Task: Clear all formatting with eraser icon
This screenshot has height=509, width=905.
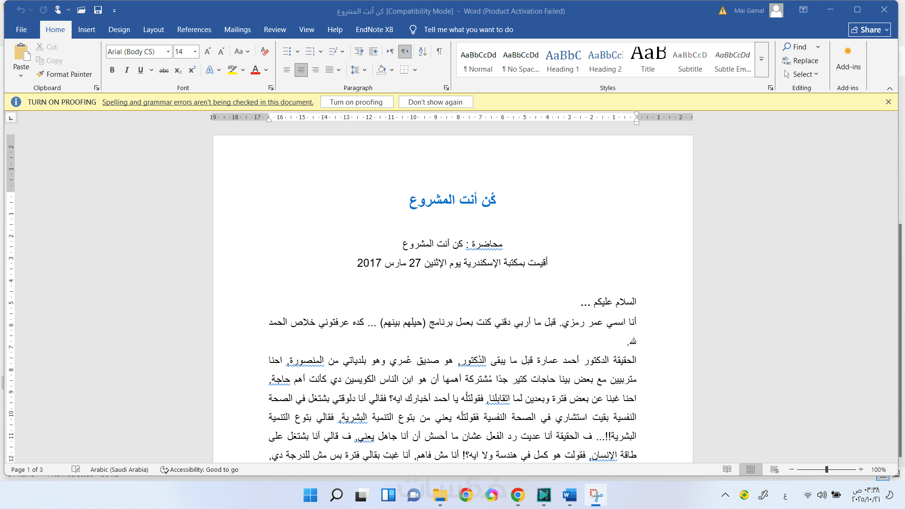Action: click(x=265, y=51)
